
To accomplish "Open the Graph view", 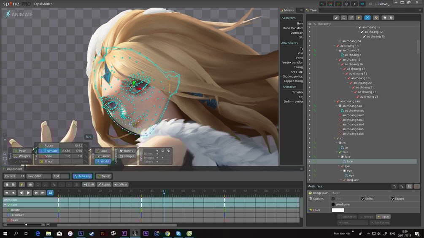I will click(x=104, y=176).
